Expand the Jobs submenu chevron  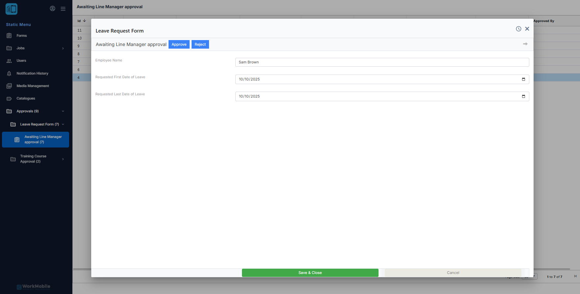point(63,48)
